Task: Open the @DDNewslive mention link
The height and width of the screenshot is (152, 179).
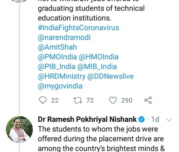Action: 110,76
